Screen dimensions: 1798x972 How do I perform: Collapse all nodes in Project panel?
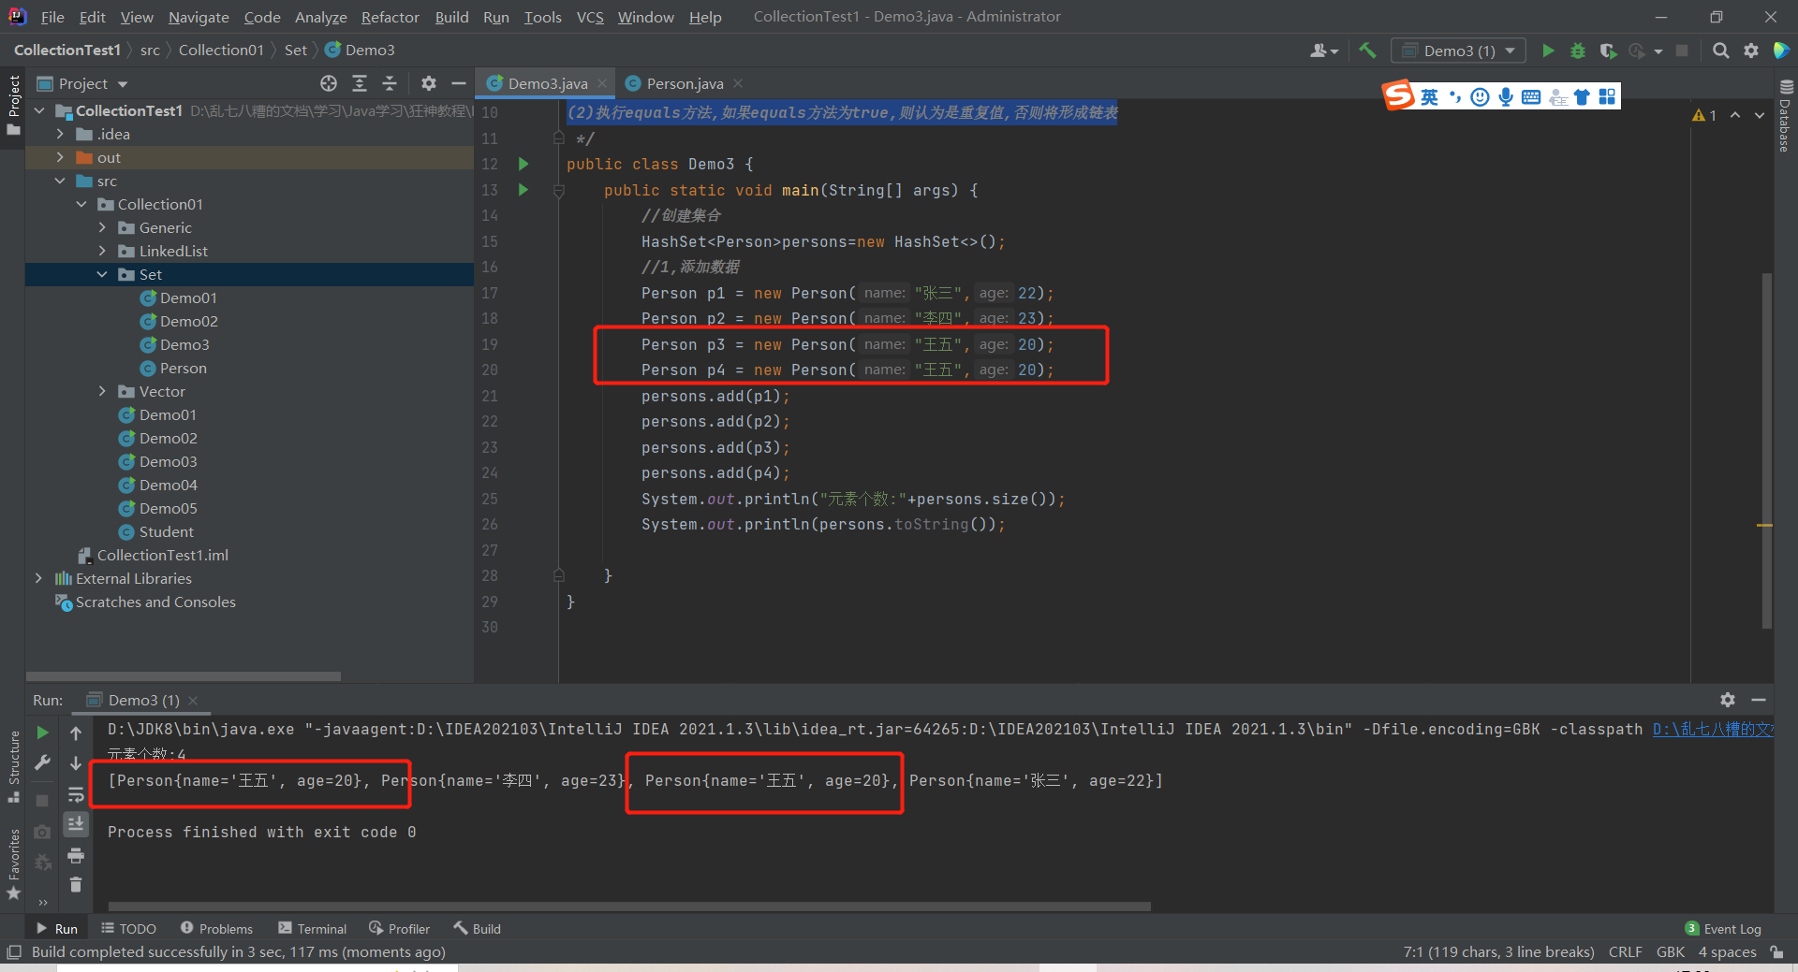pos(390,83)
